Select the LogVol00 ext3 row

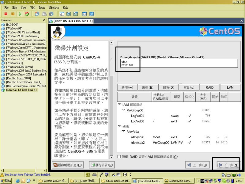click(x=179, y=121)
